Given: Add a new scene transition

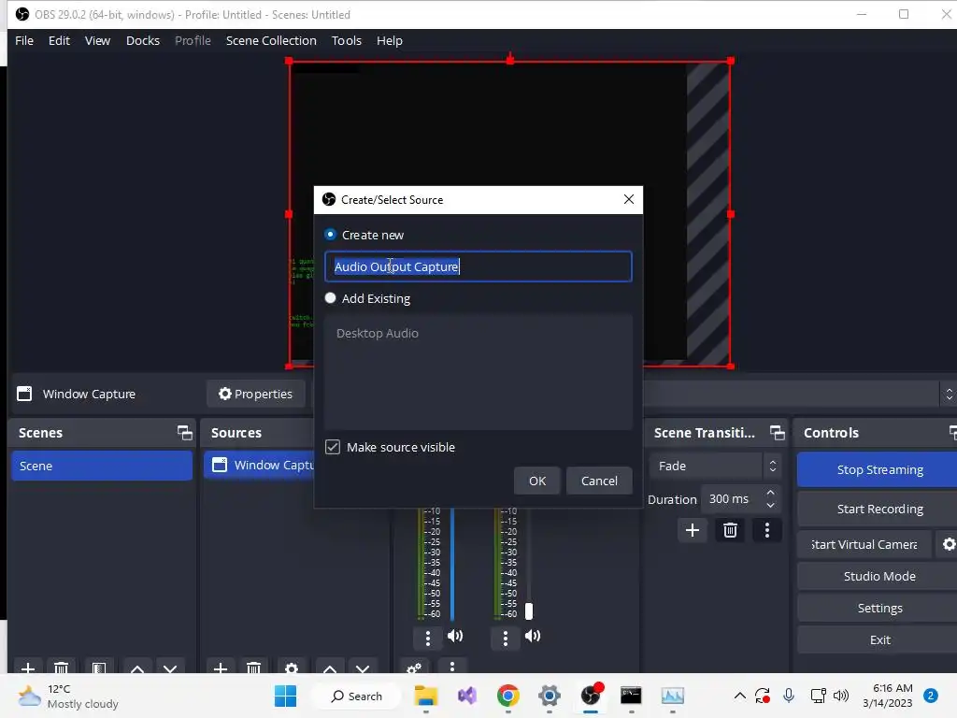Looking at the screenshot, I should click(x=693, y=530).
